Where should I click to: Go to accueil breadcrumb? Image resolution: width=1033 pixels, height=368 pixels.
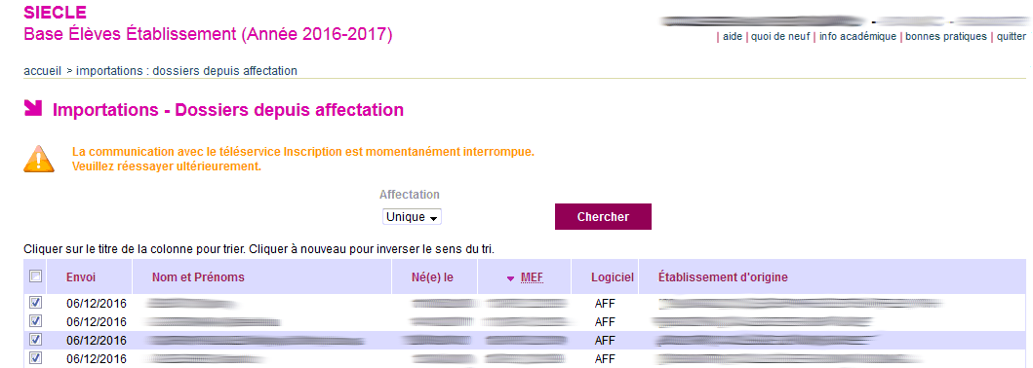pyautogui.click(x=43, y=70)
